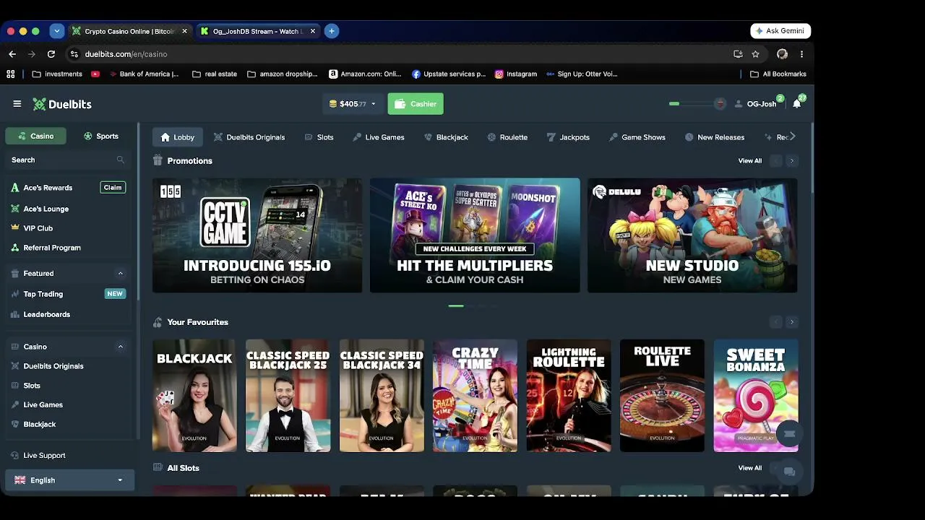Click the search magnifier icon in sidebar
This screenshot has width=925, height=520.
point(121,160)
